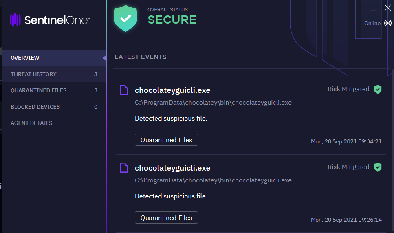Click chocolateyguicli.exe title of 09:34:21 event
The image size is (394, 233).
[x=173, y=90]
